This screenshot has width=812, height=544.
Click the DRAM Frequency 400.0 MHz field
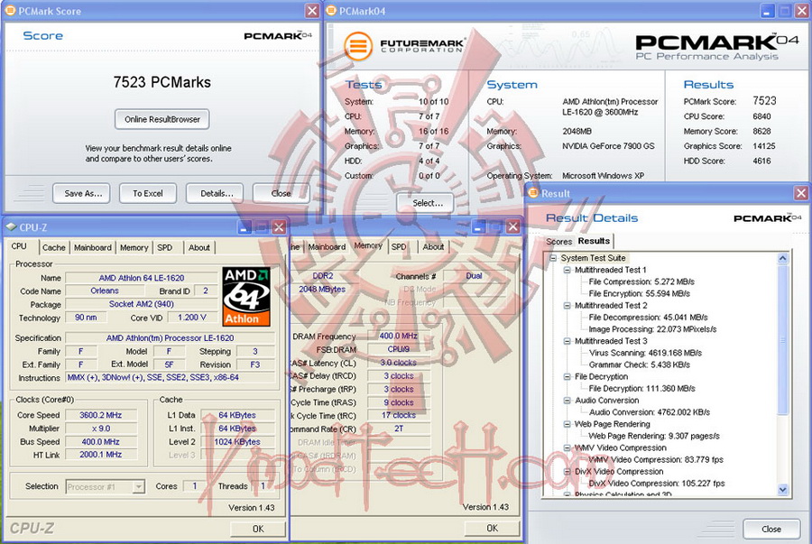coord(398,336)
